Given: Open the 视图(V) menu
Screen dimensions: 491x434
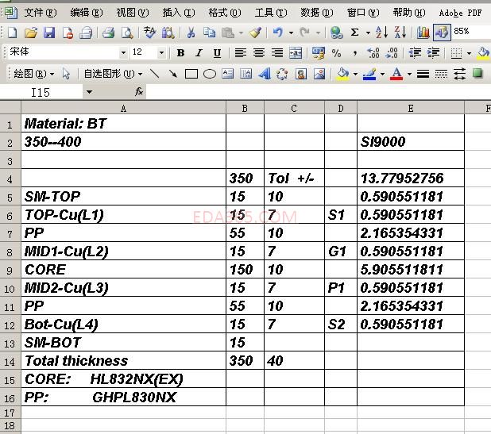Looking at the screenshot, I should pos(133,13).
